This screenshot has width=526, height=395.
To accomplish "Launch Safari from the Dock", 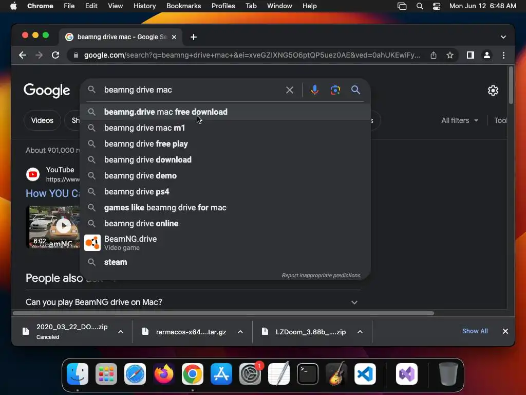I will coord(135,374).
